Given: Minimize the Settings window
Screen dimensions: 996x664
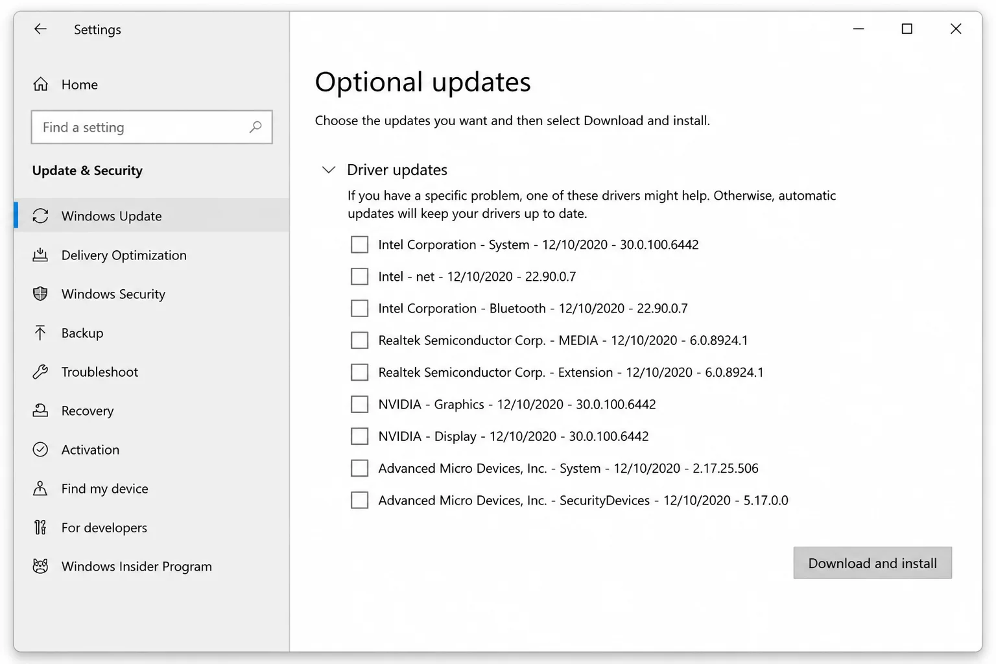Looking at the screenshot, I should pyautogui.click(x=859, y=29).
